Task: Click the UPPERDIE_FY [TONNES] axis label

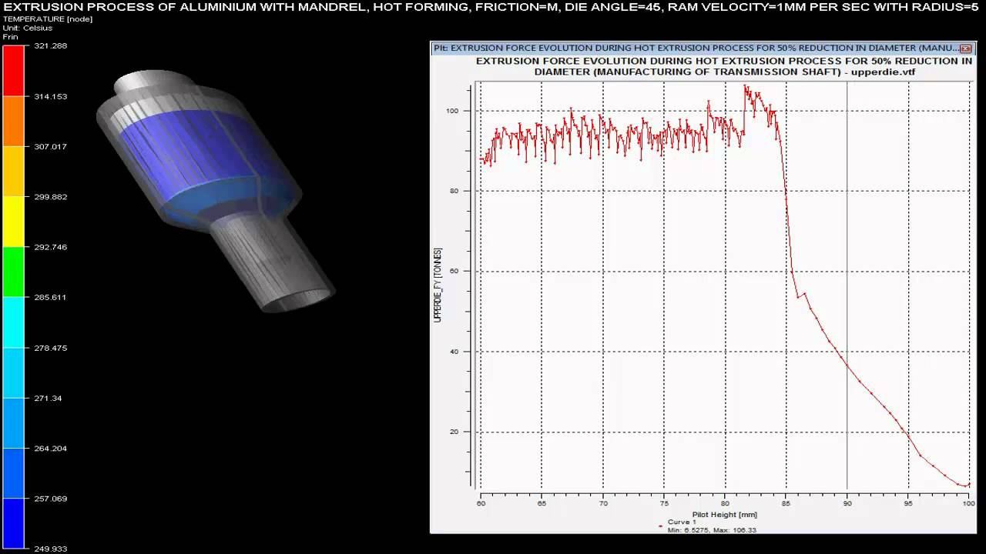Action: point(438,285)
